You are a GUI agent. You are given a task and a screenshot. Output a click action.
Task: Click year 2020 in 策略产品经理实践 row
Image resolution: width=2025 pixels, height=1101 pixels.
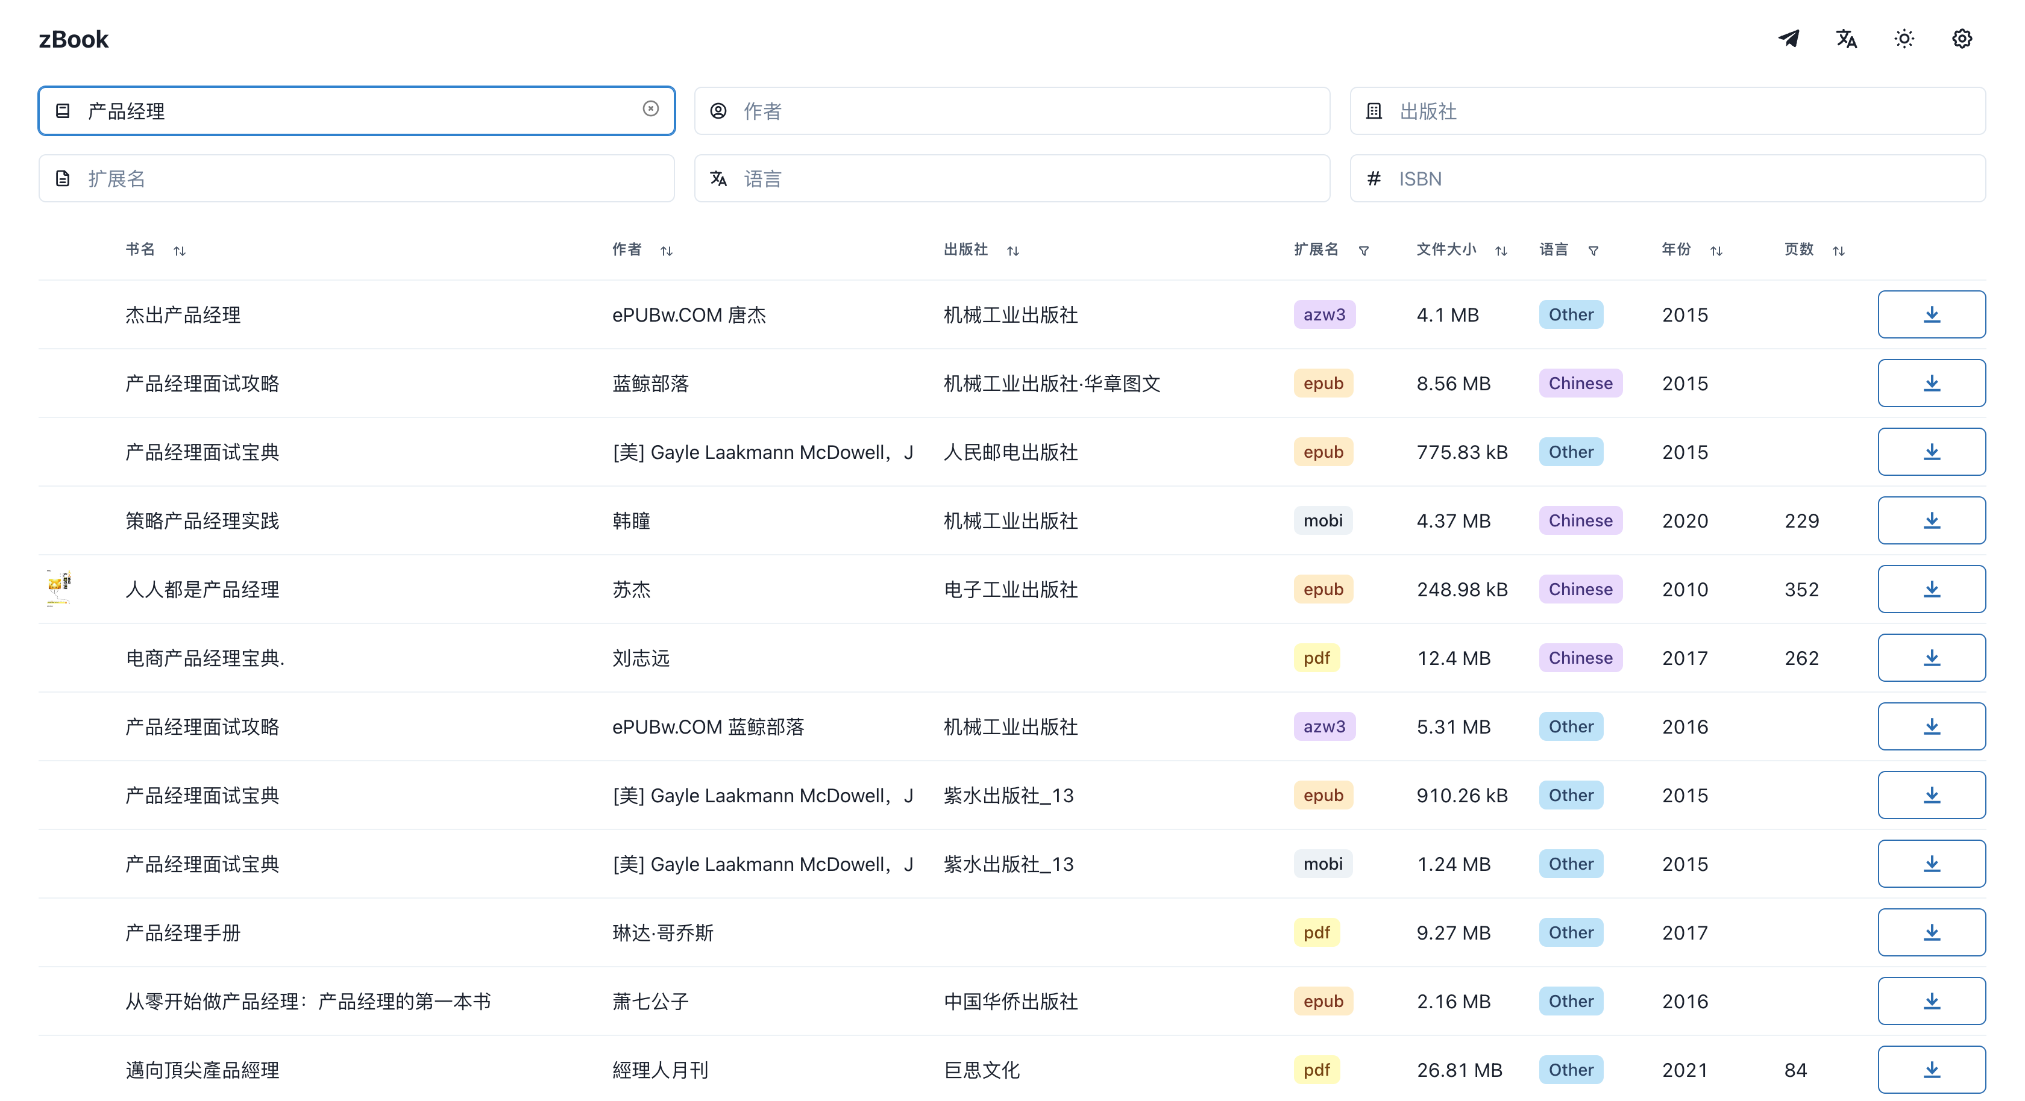pos(1684,521)
